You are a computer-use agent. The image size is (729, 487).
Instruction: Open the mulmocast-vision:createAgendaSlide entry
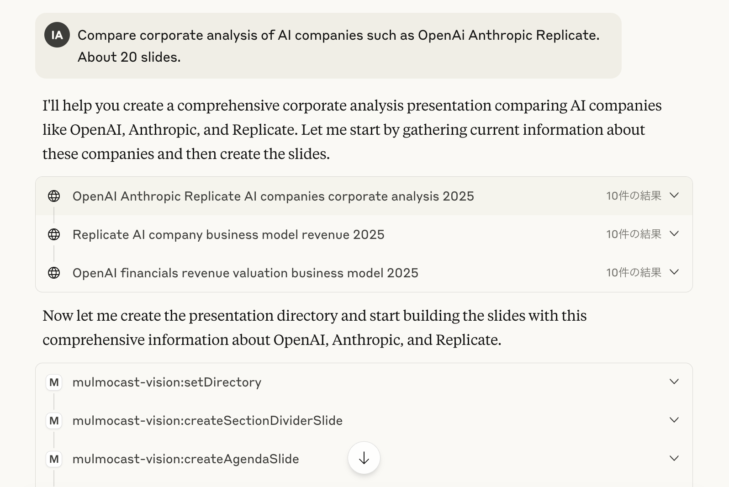[x=185, y=459]
